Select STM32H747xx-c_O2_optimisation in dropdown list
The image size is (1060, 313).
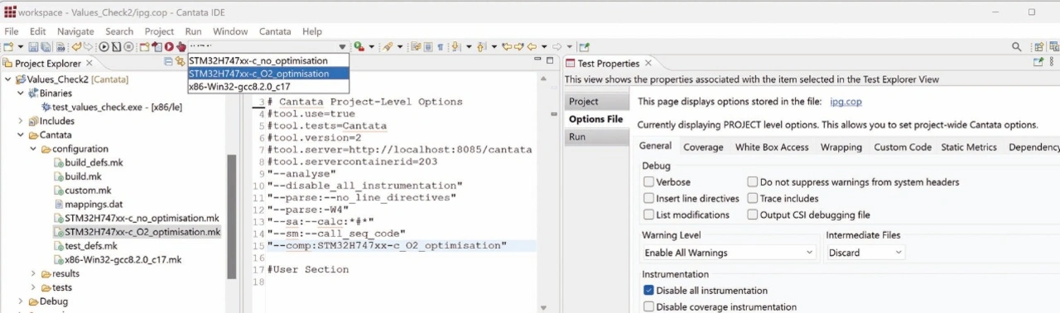point(268,74)
